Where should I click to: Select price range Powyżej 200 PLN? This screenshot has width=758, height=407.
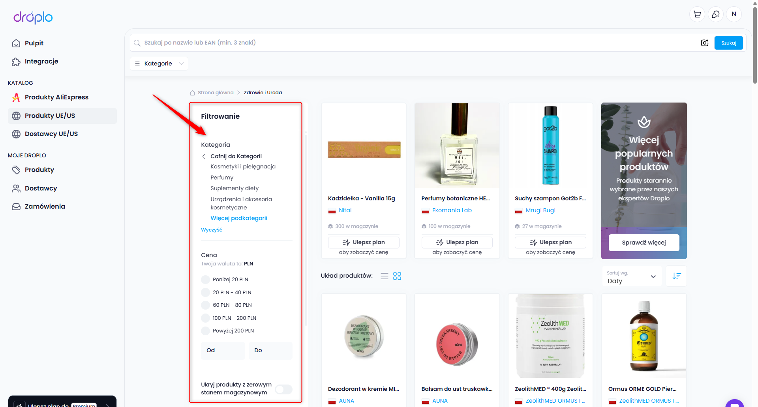(x=205, y=331)
